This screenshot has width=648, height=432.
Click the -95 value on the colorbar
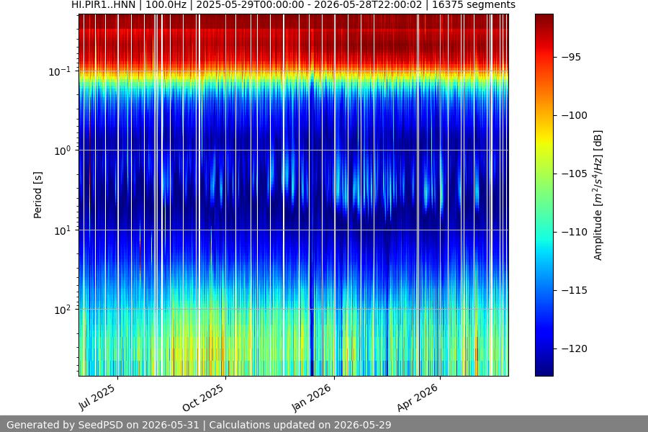(x=571, y=57)
